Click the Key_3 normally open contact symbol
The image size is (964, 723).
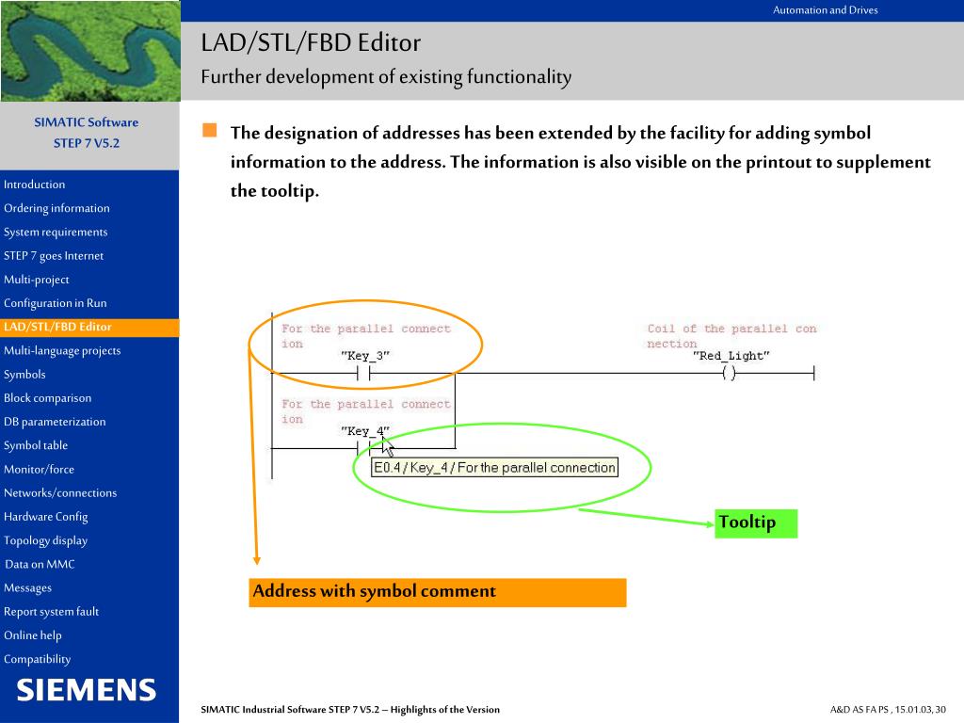pyautogui.click(x=363, y=373)
